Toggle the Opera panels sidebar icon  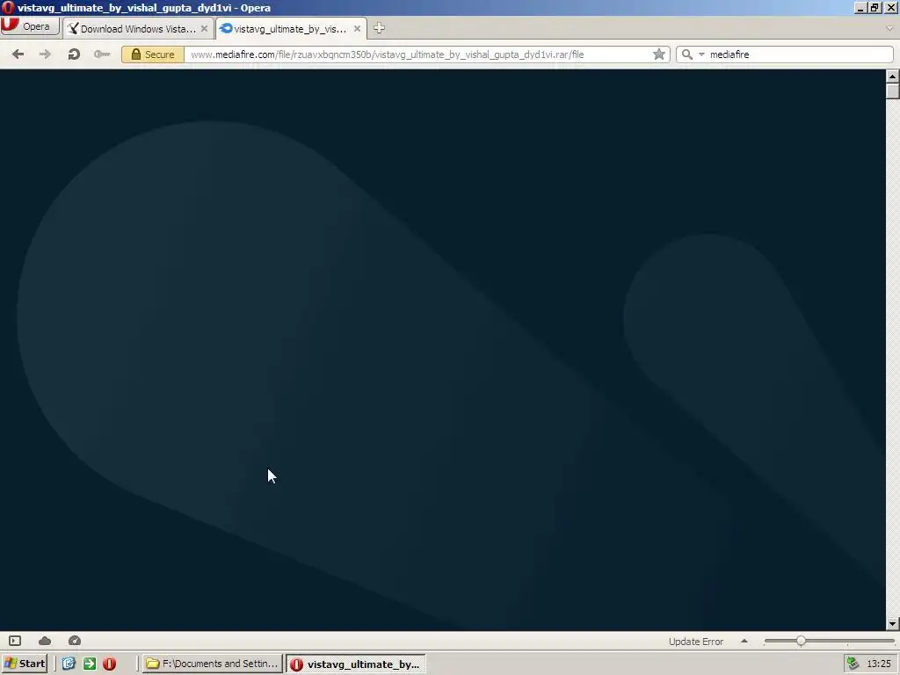coord(15,641)
